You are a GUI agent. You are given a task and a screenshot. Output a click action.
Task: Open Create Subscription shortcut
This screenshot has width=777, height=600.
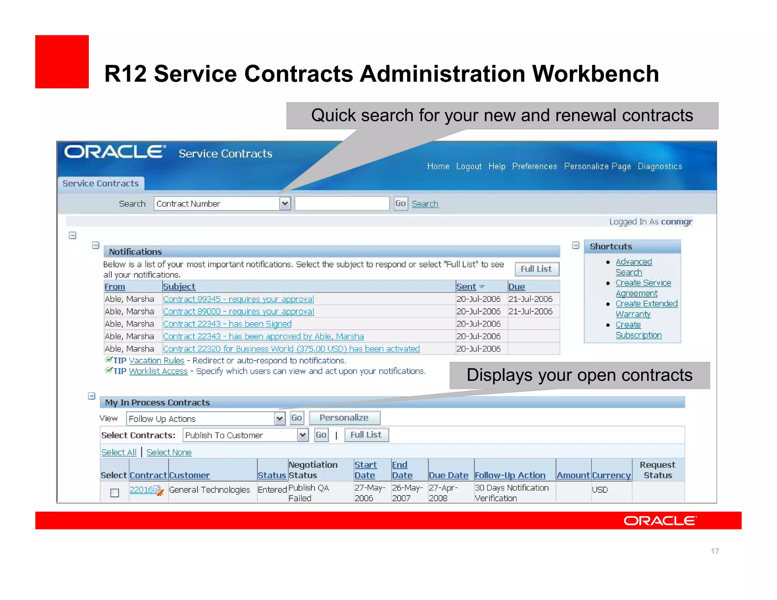point(639,330)
